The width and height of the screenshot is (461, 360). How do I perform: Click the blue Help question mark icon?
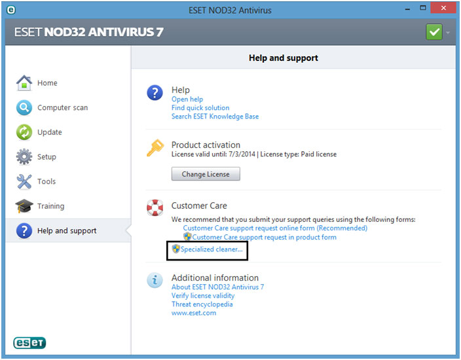click(155, 92)
